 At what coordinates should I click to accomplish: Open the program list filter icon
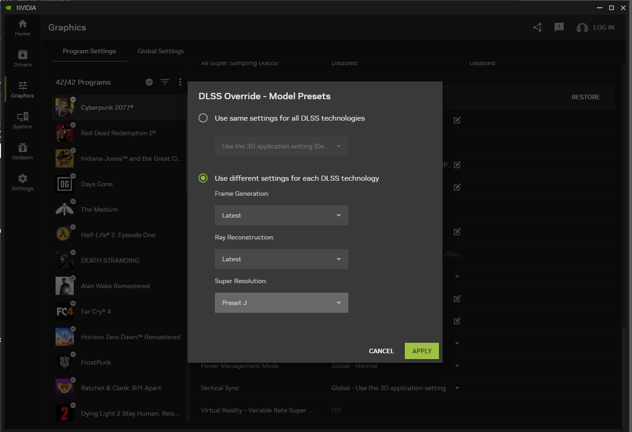tap(165, 82)
